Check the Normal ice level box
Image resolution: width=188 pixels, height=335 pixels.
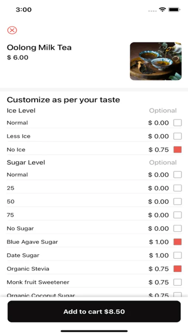pyautogui.click(x=177, y=123)
